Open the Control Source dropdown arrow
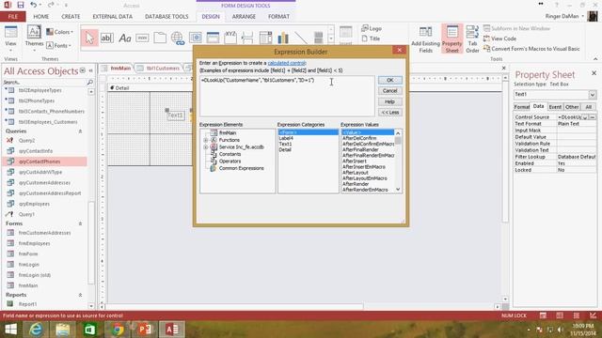Viewport: 602px width, 338px height. [x=585, y=117]
